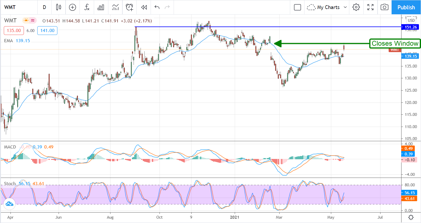Select the Closes Window annotation label
421x223 pixels.
tap(395, 44)
